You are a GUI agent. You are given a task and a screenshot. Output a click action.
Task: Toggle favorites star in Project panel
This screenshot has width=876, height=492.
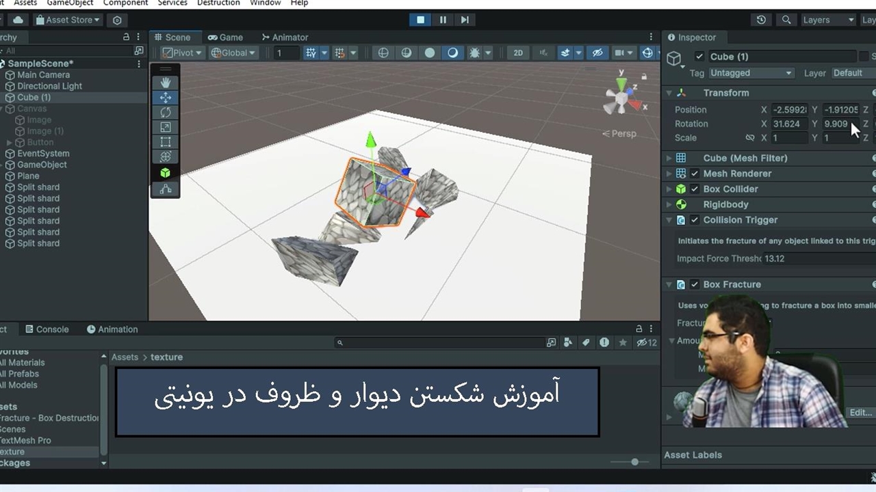pos(622,342)
